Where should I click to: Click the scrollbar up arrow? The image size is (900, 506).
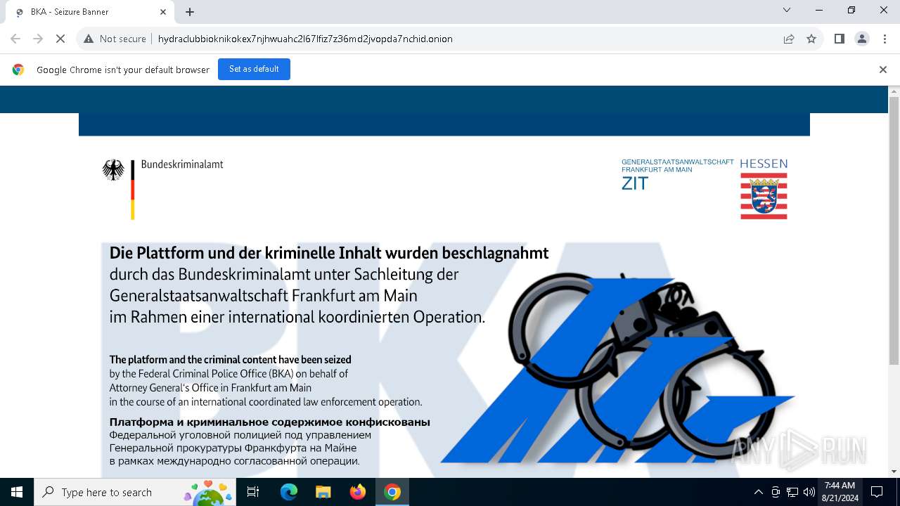[894, 91]
